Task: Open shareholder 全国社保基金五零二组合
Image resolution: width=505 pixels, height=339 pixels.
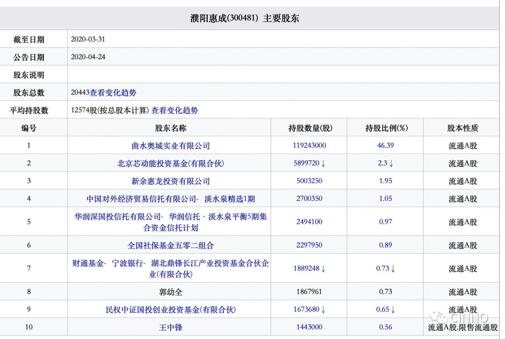Action: click(x=171, y=245)
